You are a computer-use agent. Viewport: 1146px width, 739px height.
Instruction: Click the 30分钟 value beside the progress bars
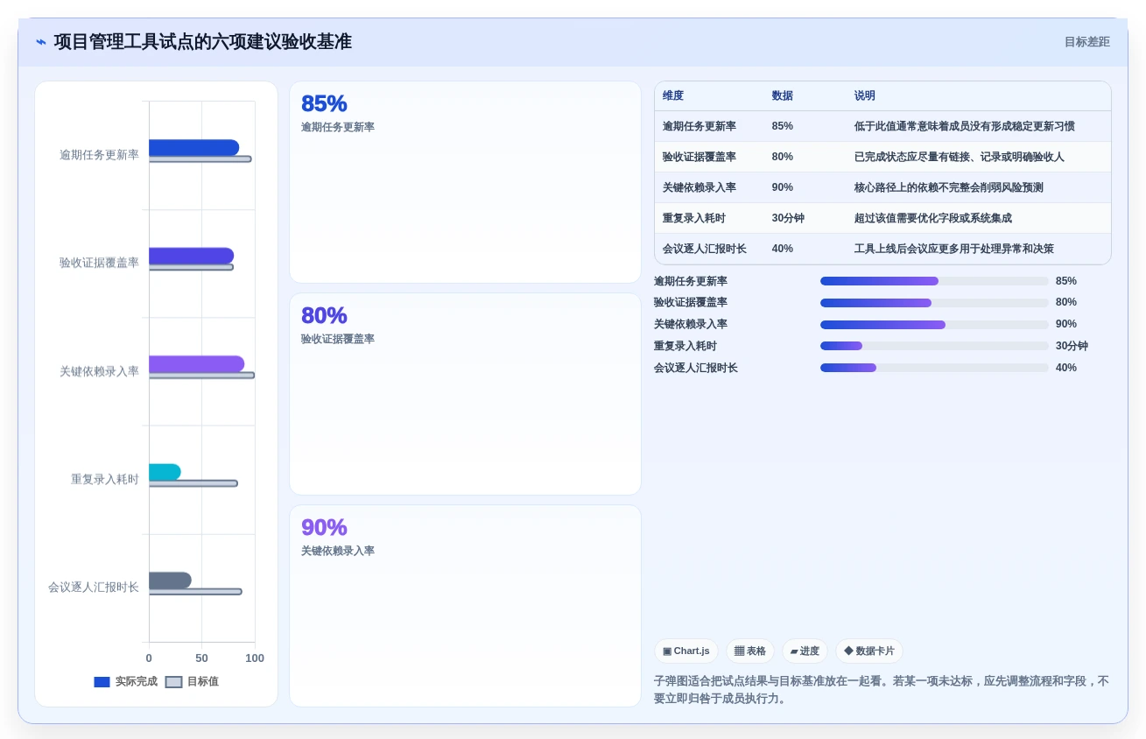coord(1072,346)
